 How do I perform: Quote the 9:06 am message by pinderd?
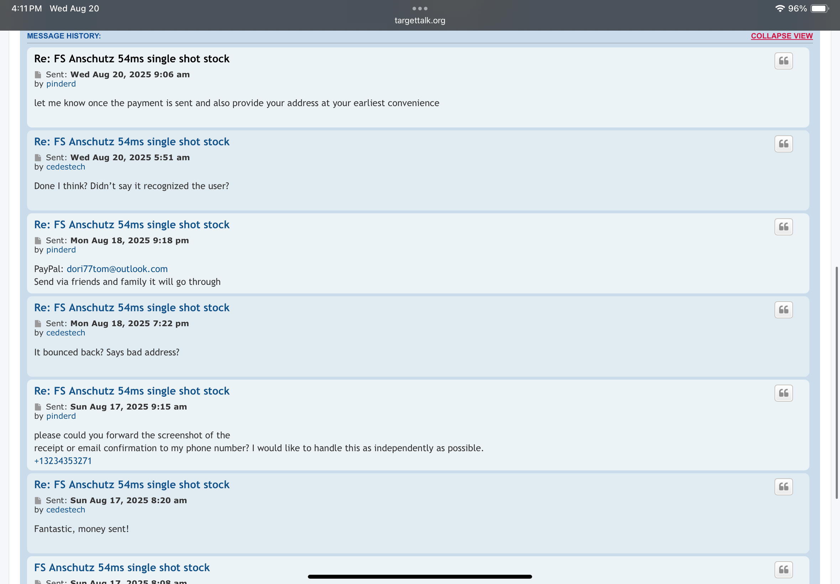(783, 61)
